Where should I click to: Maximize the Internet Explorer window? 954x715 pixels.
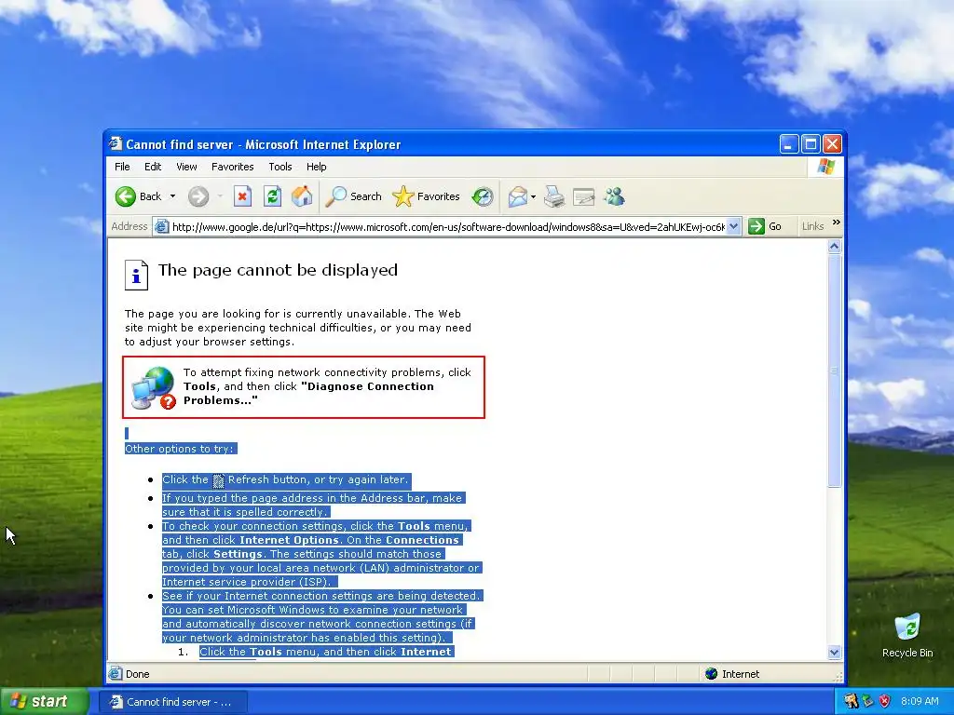pos(811,144)
